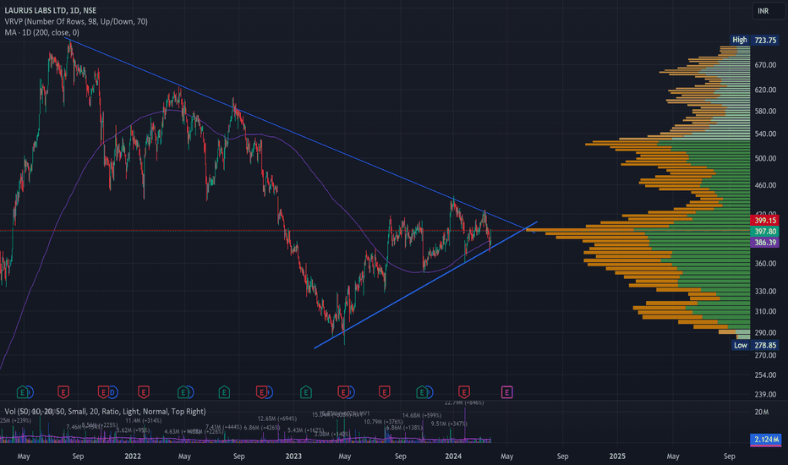Click the 2023 label on the time axis
The height and width of the screenshot is (465, 788).
pos(293,456)
